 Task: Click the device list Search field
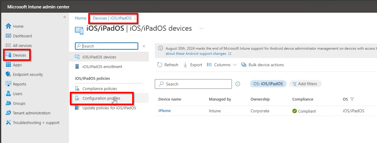point(193,84)
